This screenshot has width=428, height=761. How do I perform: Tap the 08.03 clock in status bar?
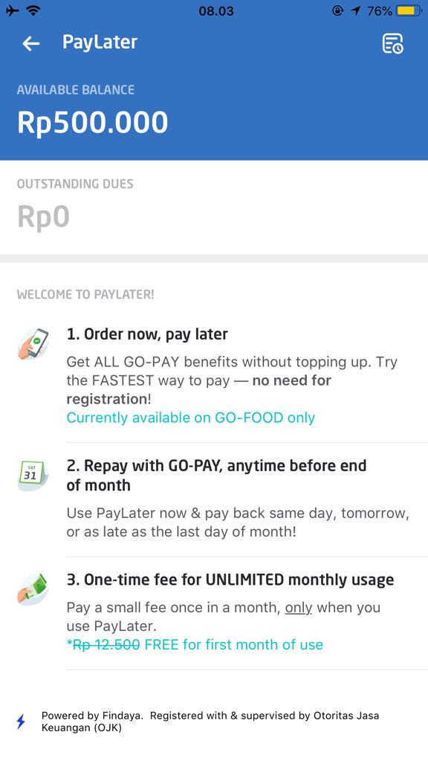click(x=216, y=10)
